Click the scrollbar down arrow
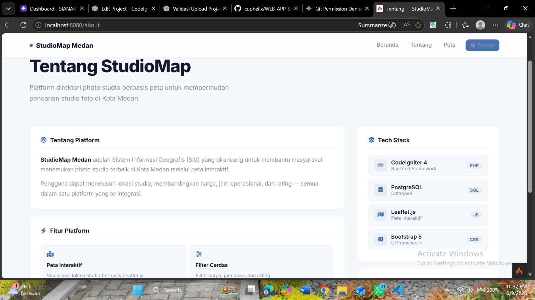This screenshot has width=535, height=300. (530, 275)
